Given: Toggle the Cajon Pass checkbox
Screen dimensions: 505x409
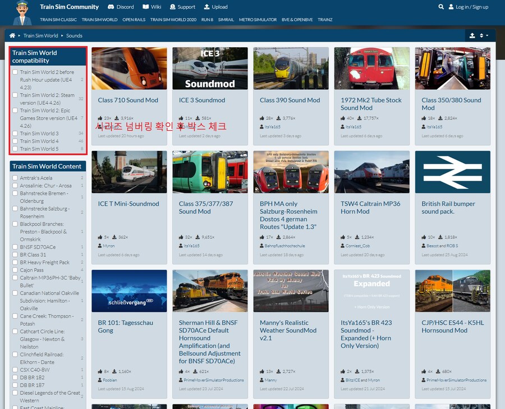Looking at the screenshot, I should click(15, 270).
